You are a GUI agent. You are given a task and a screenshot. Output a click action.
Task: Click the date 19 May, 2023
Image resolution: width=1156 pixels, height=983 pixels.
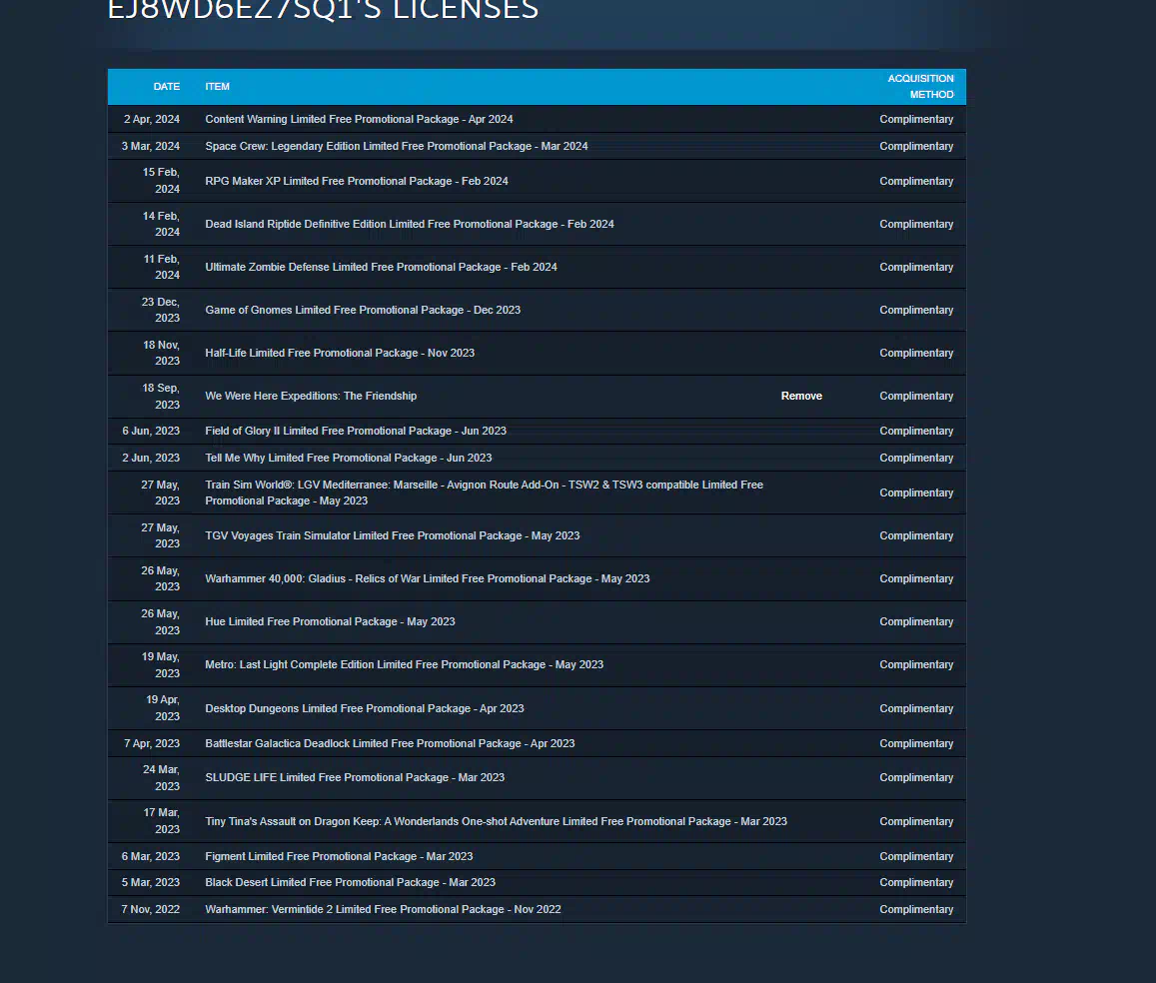pos(161,665)
